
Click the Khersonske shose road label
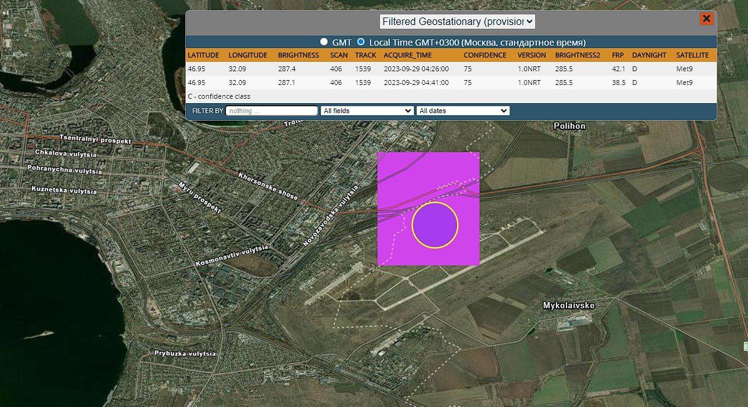click(x=268, y=186)
